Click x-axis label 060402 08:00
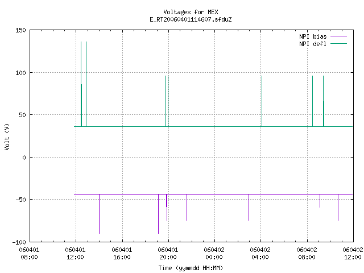364x273 pixels. tap(307, 254)
